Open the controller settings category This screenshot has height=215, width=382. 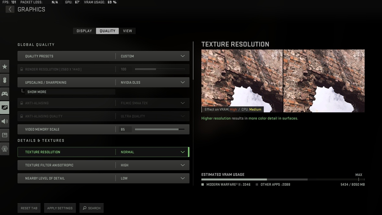pyautogui.click(x=5, y=94)
